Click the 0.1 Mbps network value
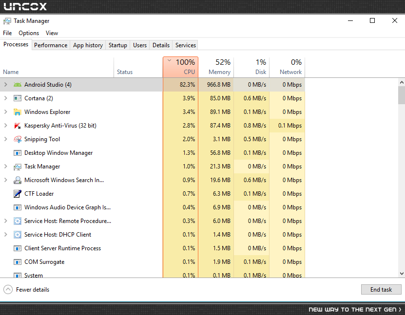Screen dimensions: 405x315 tap(290, 126)
